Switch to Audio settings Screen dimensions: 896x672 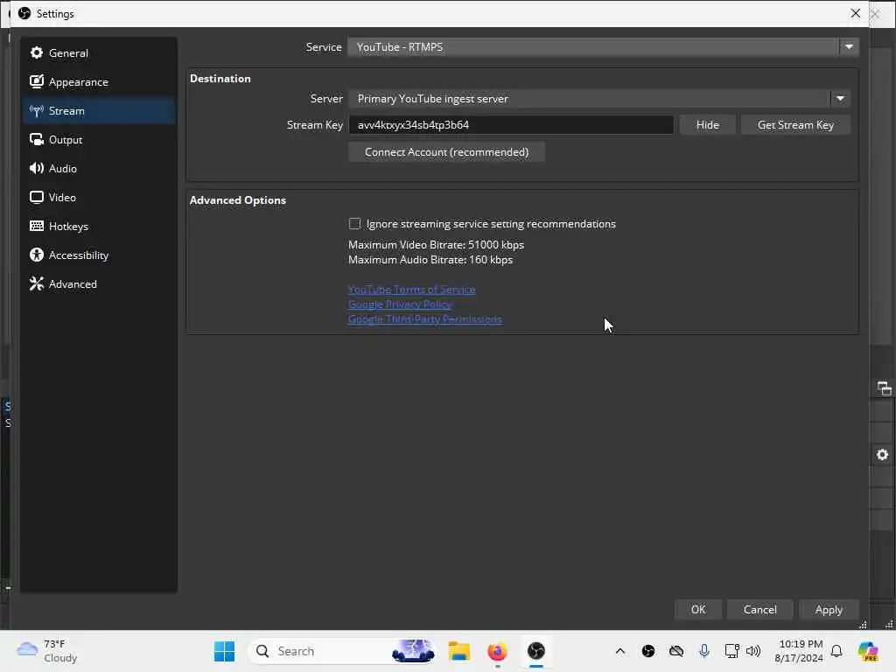pyautogui.click(x=98, y=169)
